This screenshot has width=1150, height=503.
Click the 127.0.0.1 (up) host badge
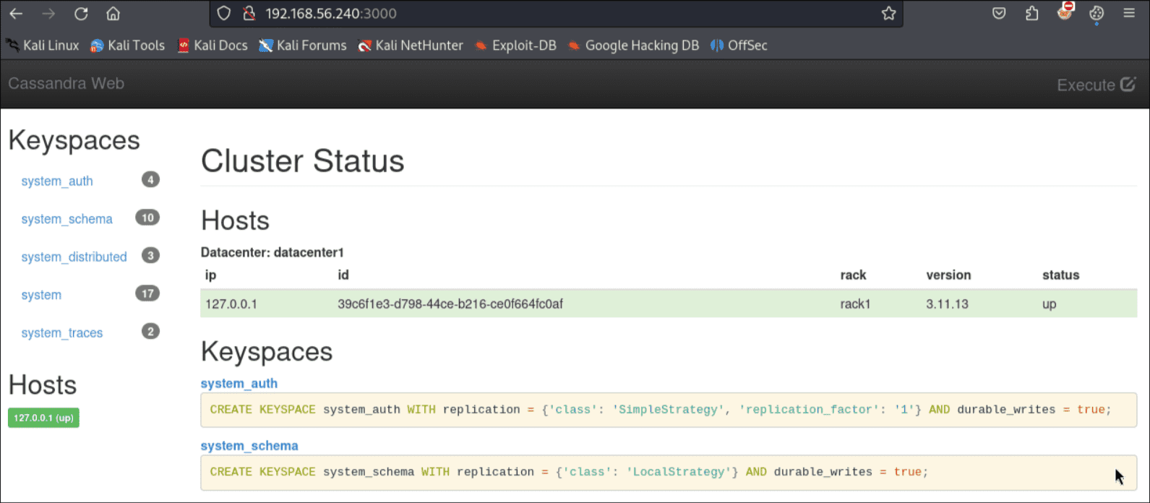(x=43, y=418)
